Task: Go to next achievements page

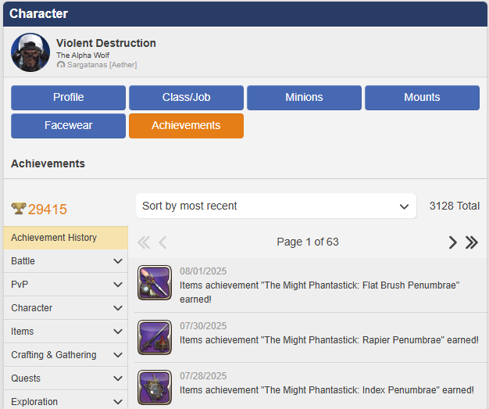Action: (452, 242)
